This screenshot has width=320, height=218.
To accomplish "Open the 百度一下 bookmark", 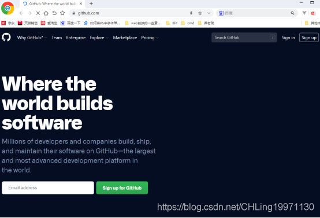I will [x=70, y=23].
